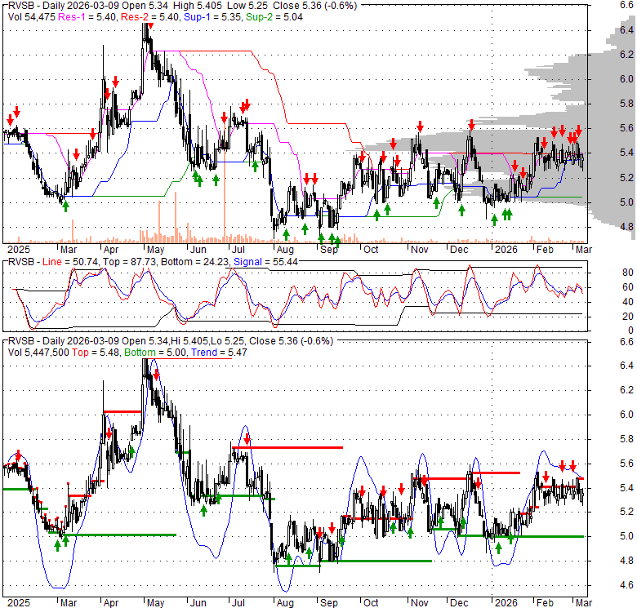Click the oscillator 'Line = 50.74' label
This screenshot has height=608, width=637.
[x=70, y=262]
